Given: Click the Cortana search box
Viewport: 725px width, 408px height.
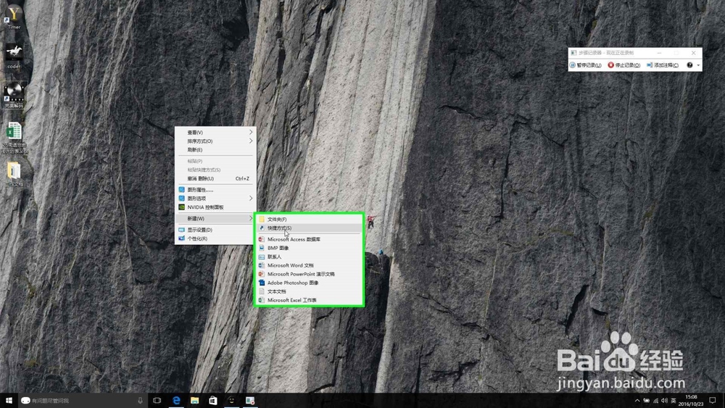Looking at the screenshot, I should tap(81, 401).
